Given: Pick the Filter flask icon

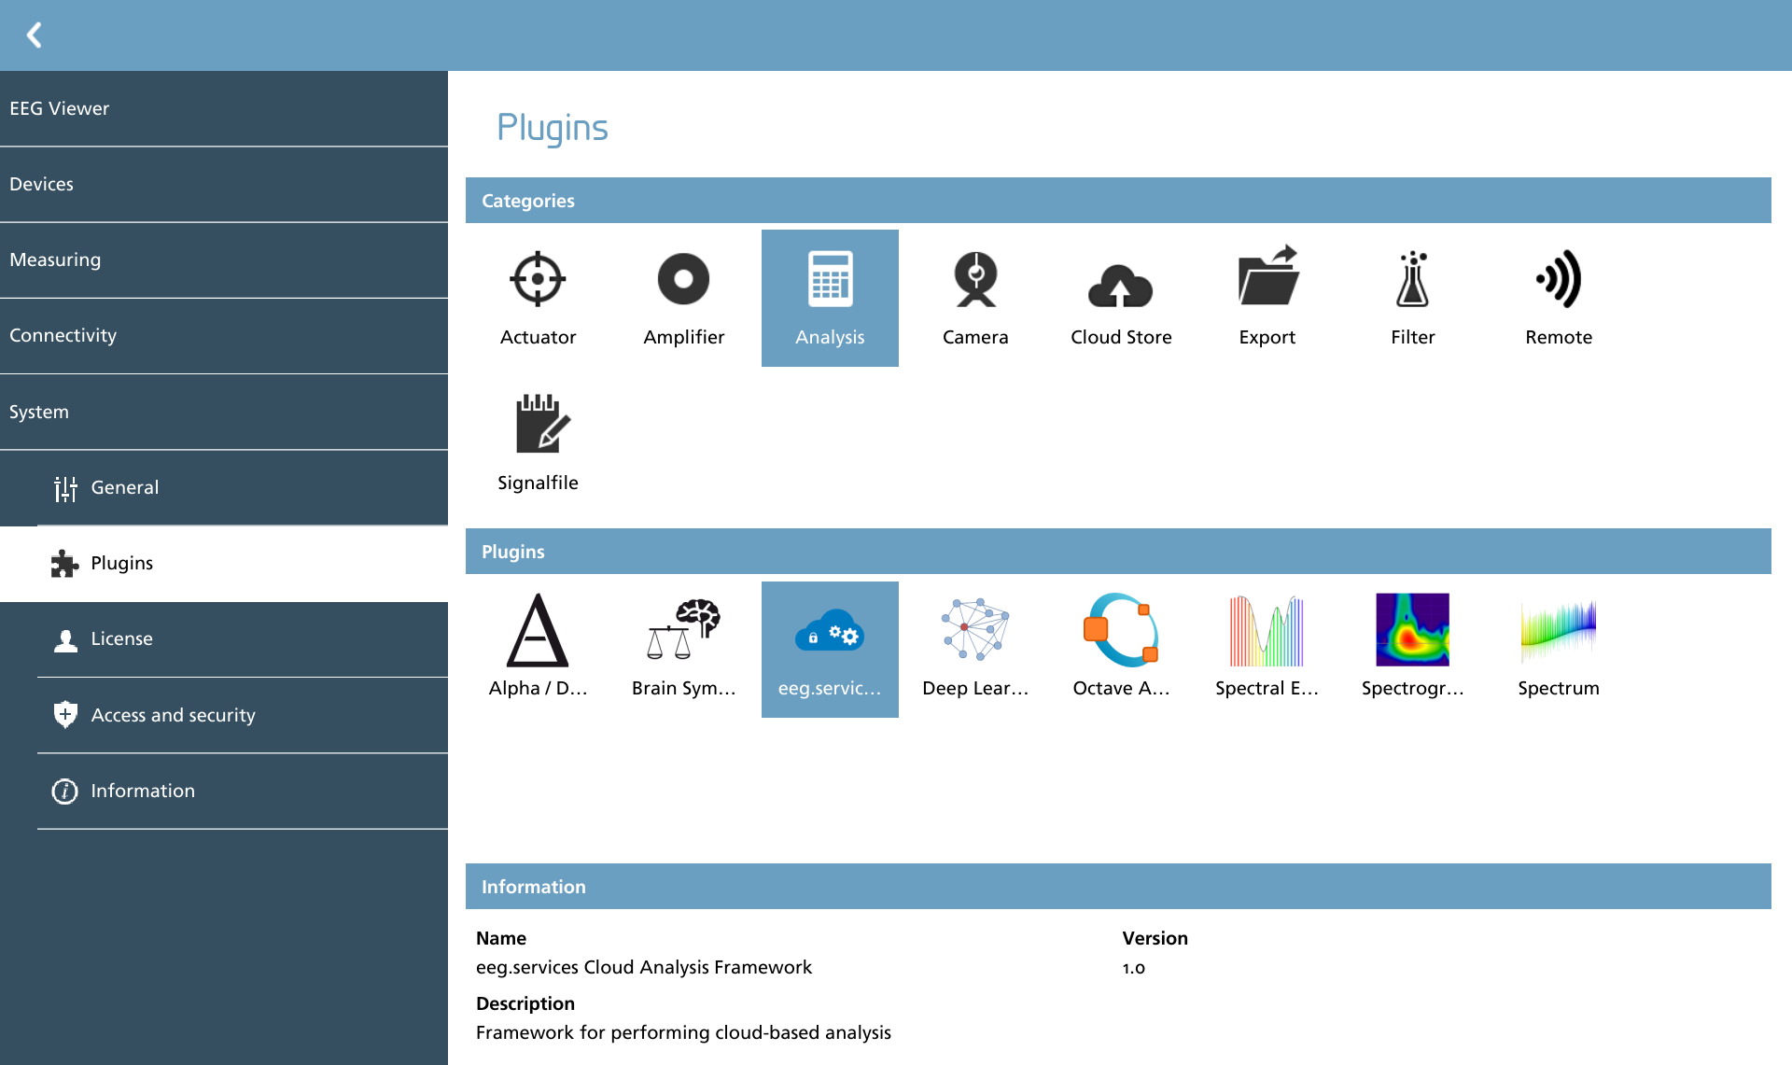Looking at the screenshot, I should tap(1412, 278).
